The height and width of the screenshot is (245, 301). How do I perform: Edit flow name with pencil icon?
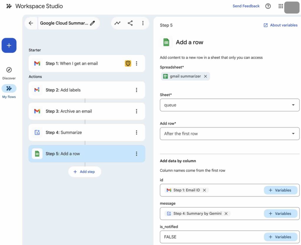[x=93, y=23]
